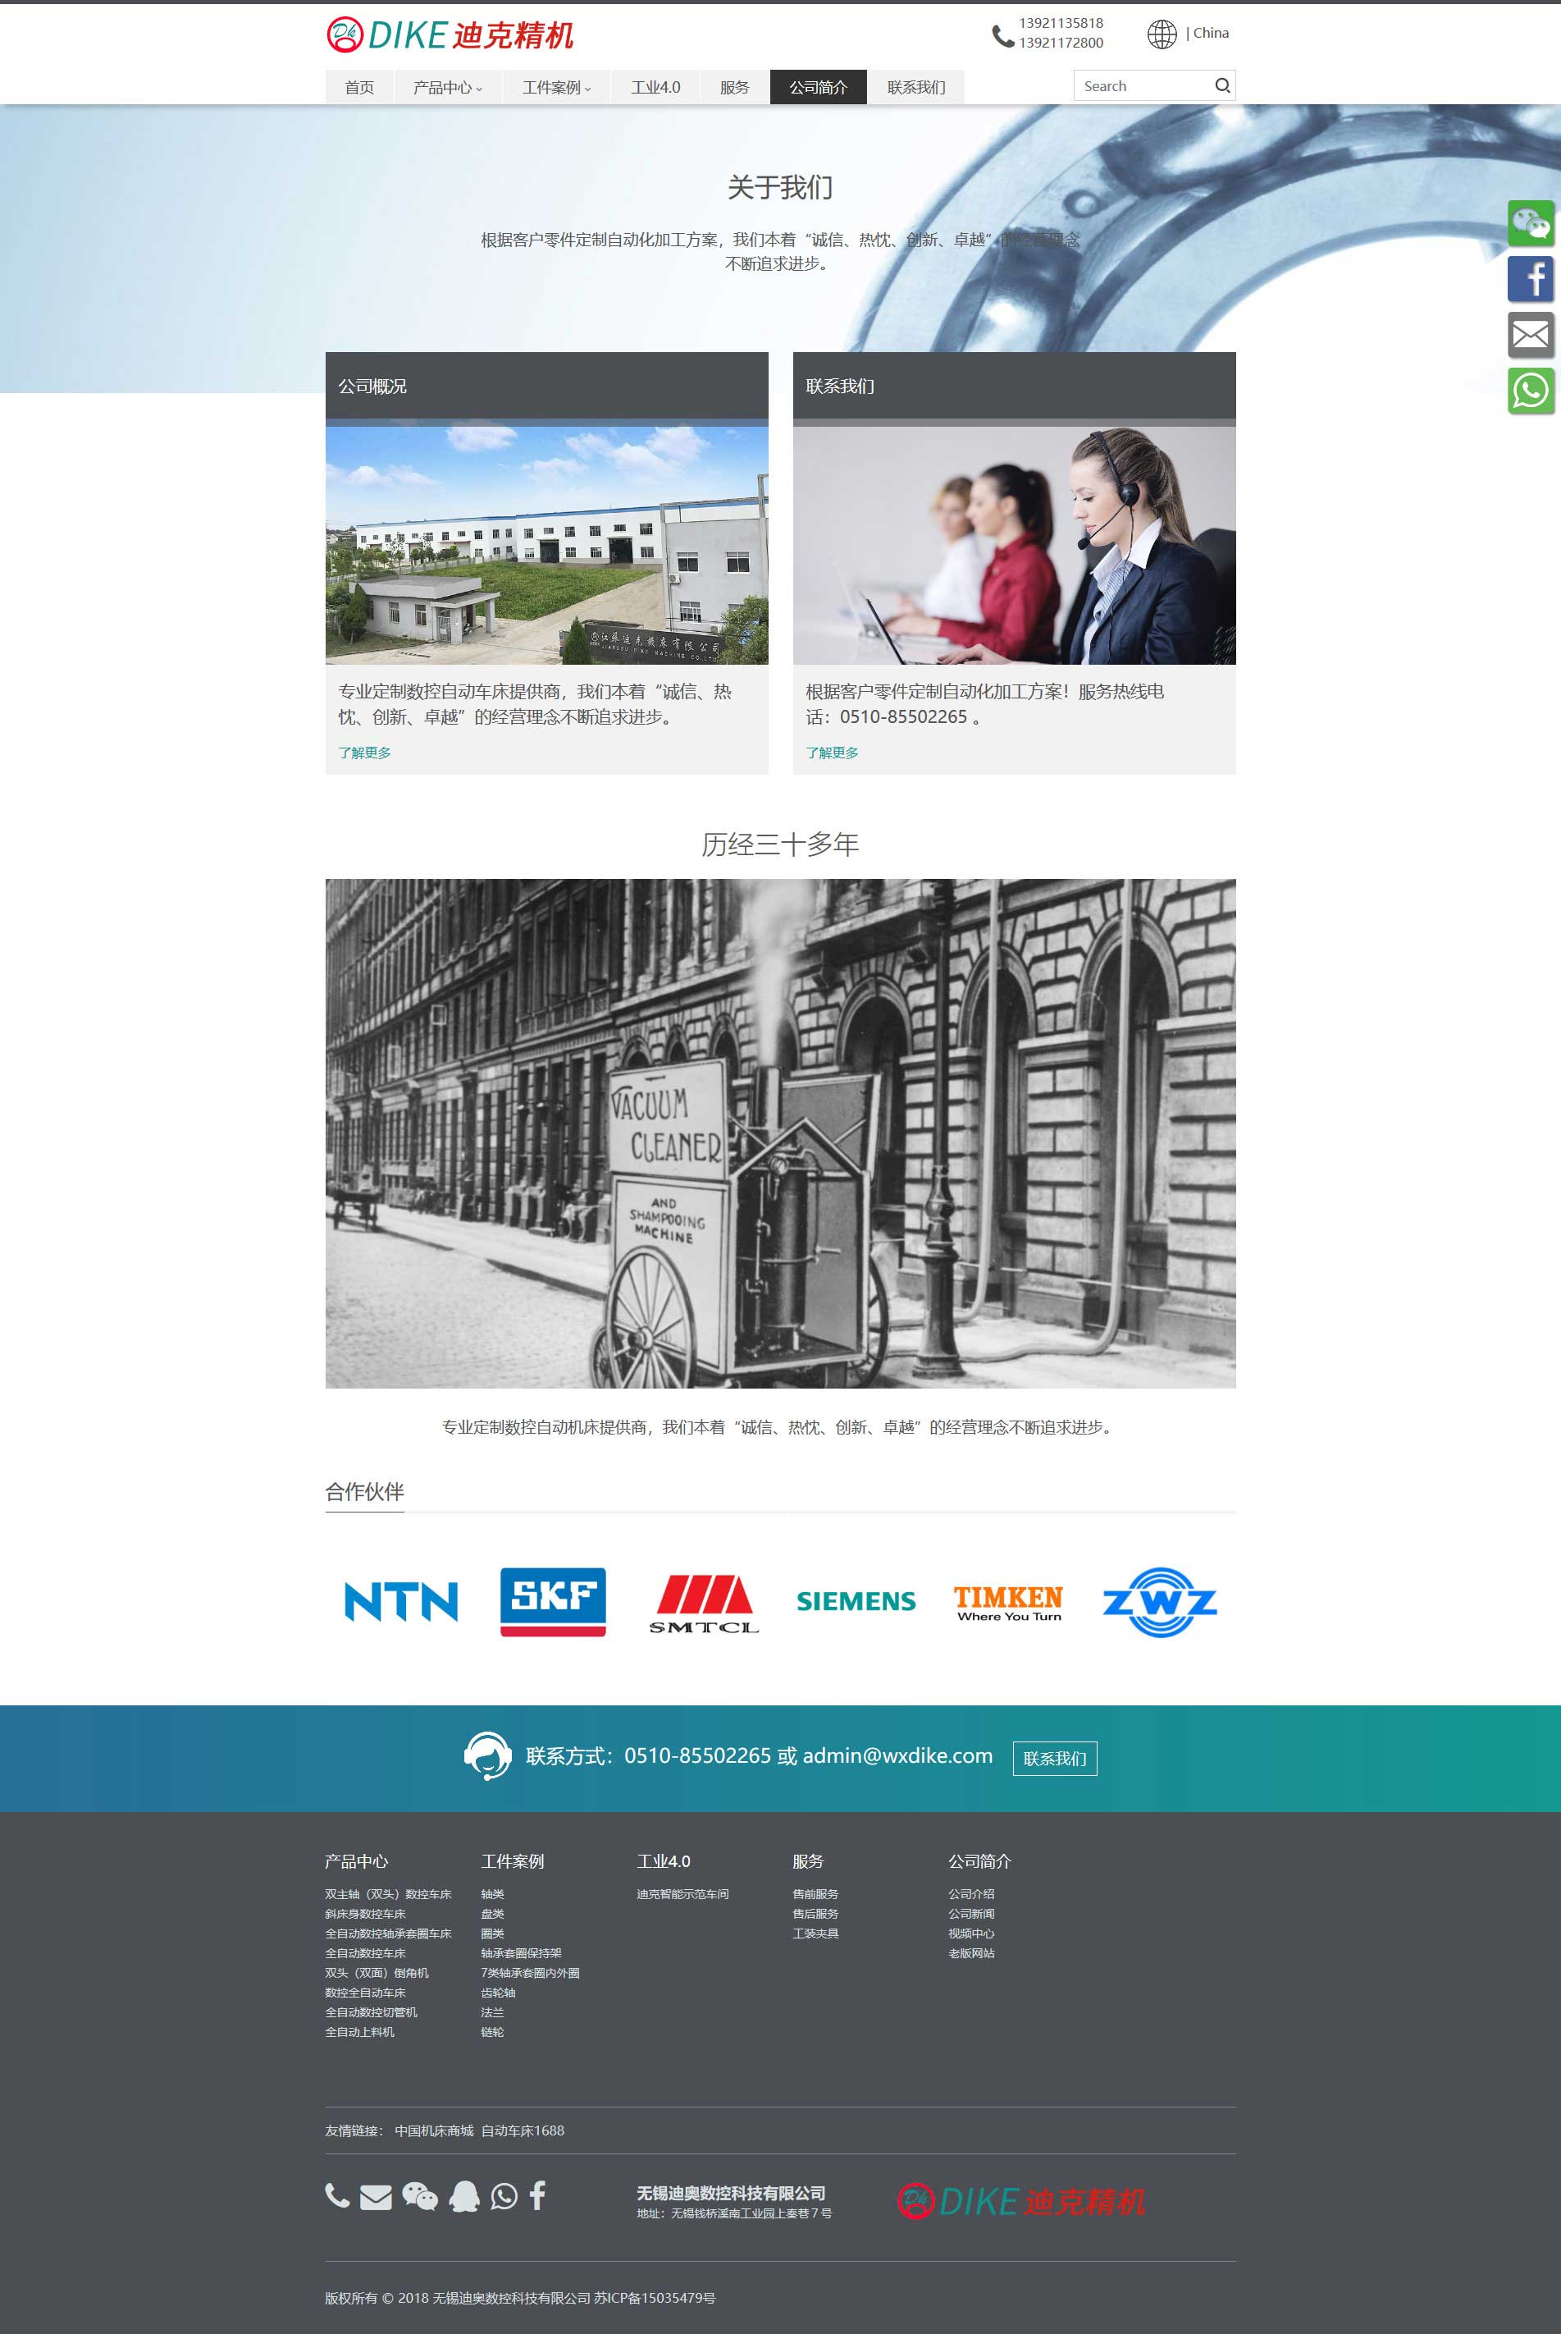
Task: Open the China language selector
Action: pyautogui.click(x=1210, y=33)
